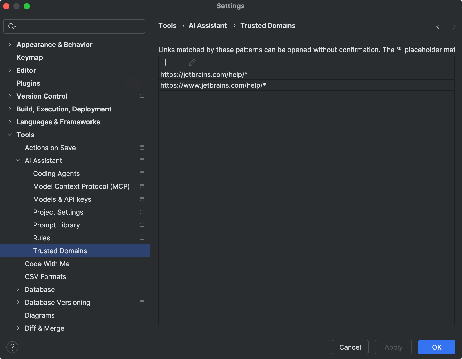Select the Prompt Library settings page
Image resolution: width=462 pixels, height=359 pixels.
tap(56, 225)
